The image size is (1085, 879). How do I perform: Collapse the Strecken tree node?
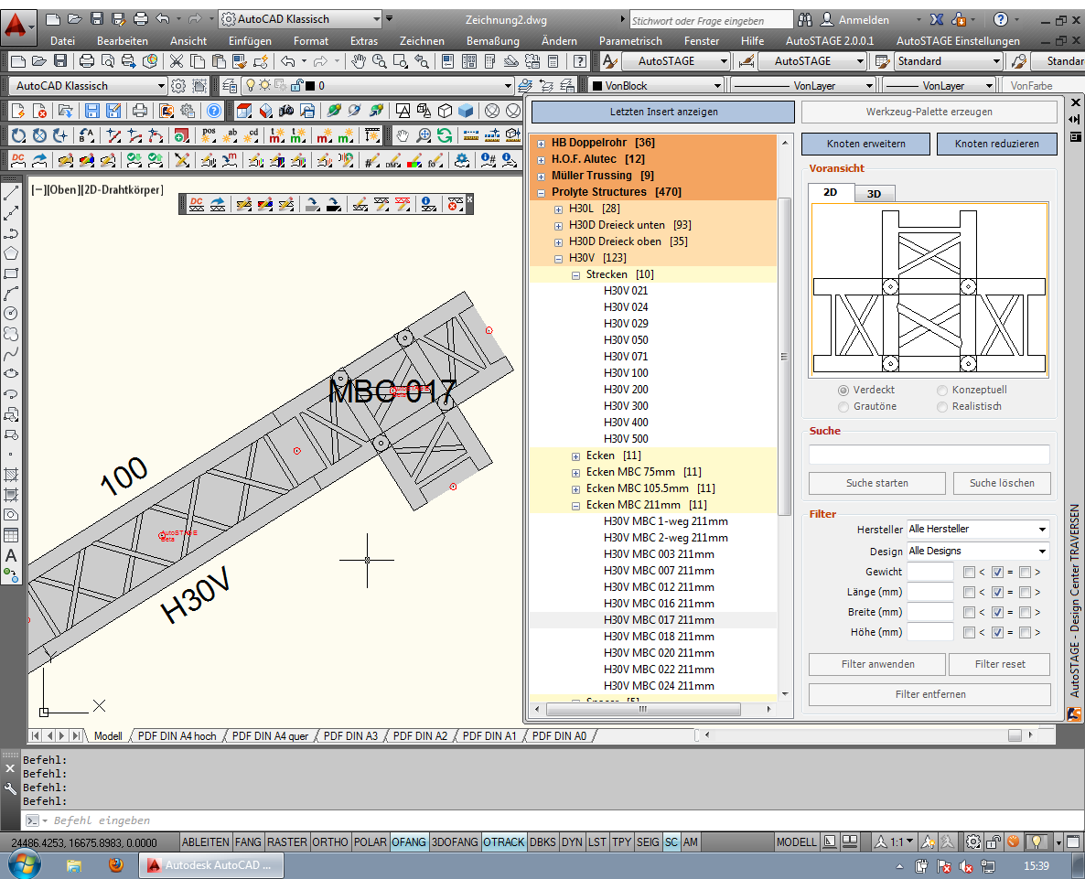pyautogui.click(x=575, y=274)
